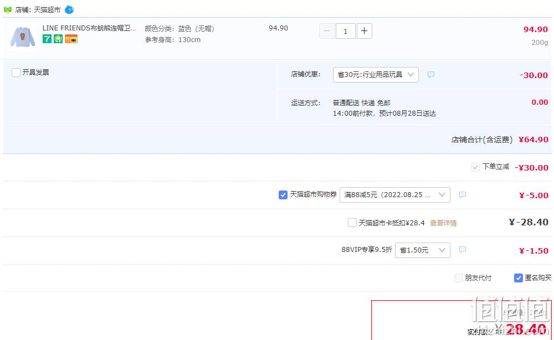This screenshot has width=554, height=340.
Task: Uncheck the 天猫超市购物券 checkbox
Action: coord(283,194)
